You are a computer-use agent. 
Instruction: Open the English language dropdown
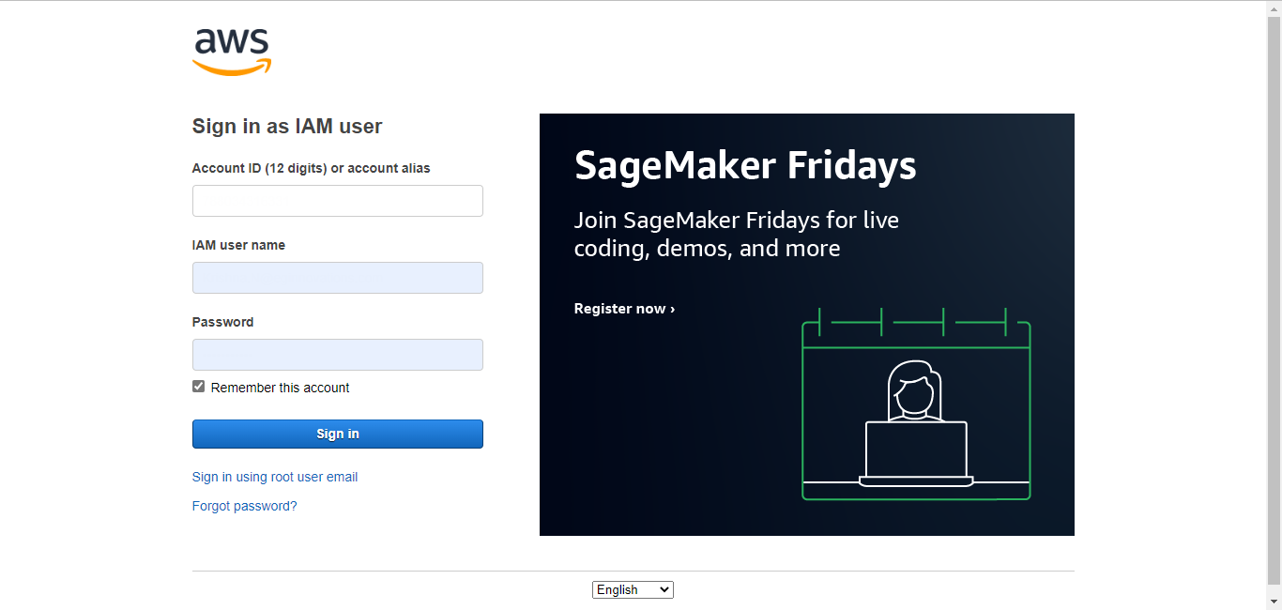(633, 589)
